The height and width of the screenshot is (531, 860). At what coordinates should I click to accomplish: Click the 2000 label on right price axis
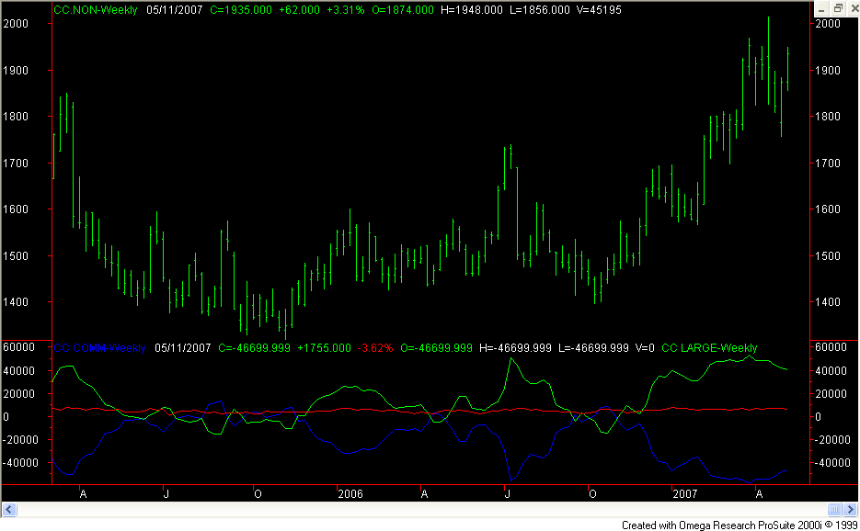point(828,24)
